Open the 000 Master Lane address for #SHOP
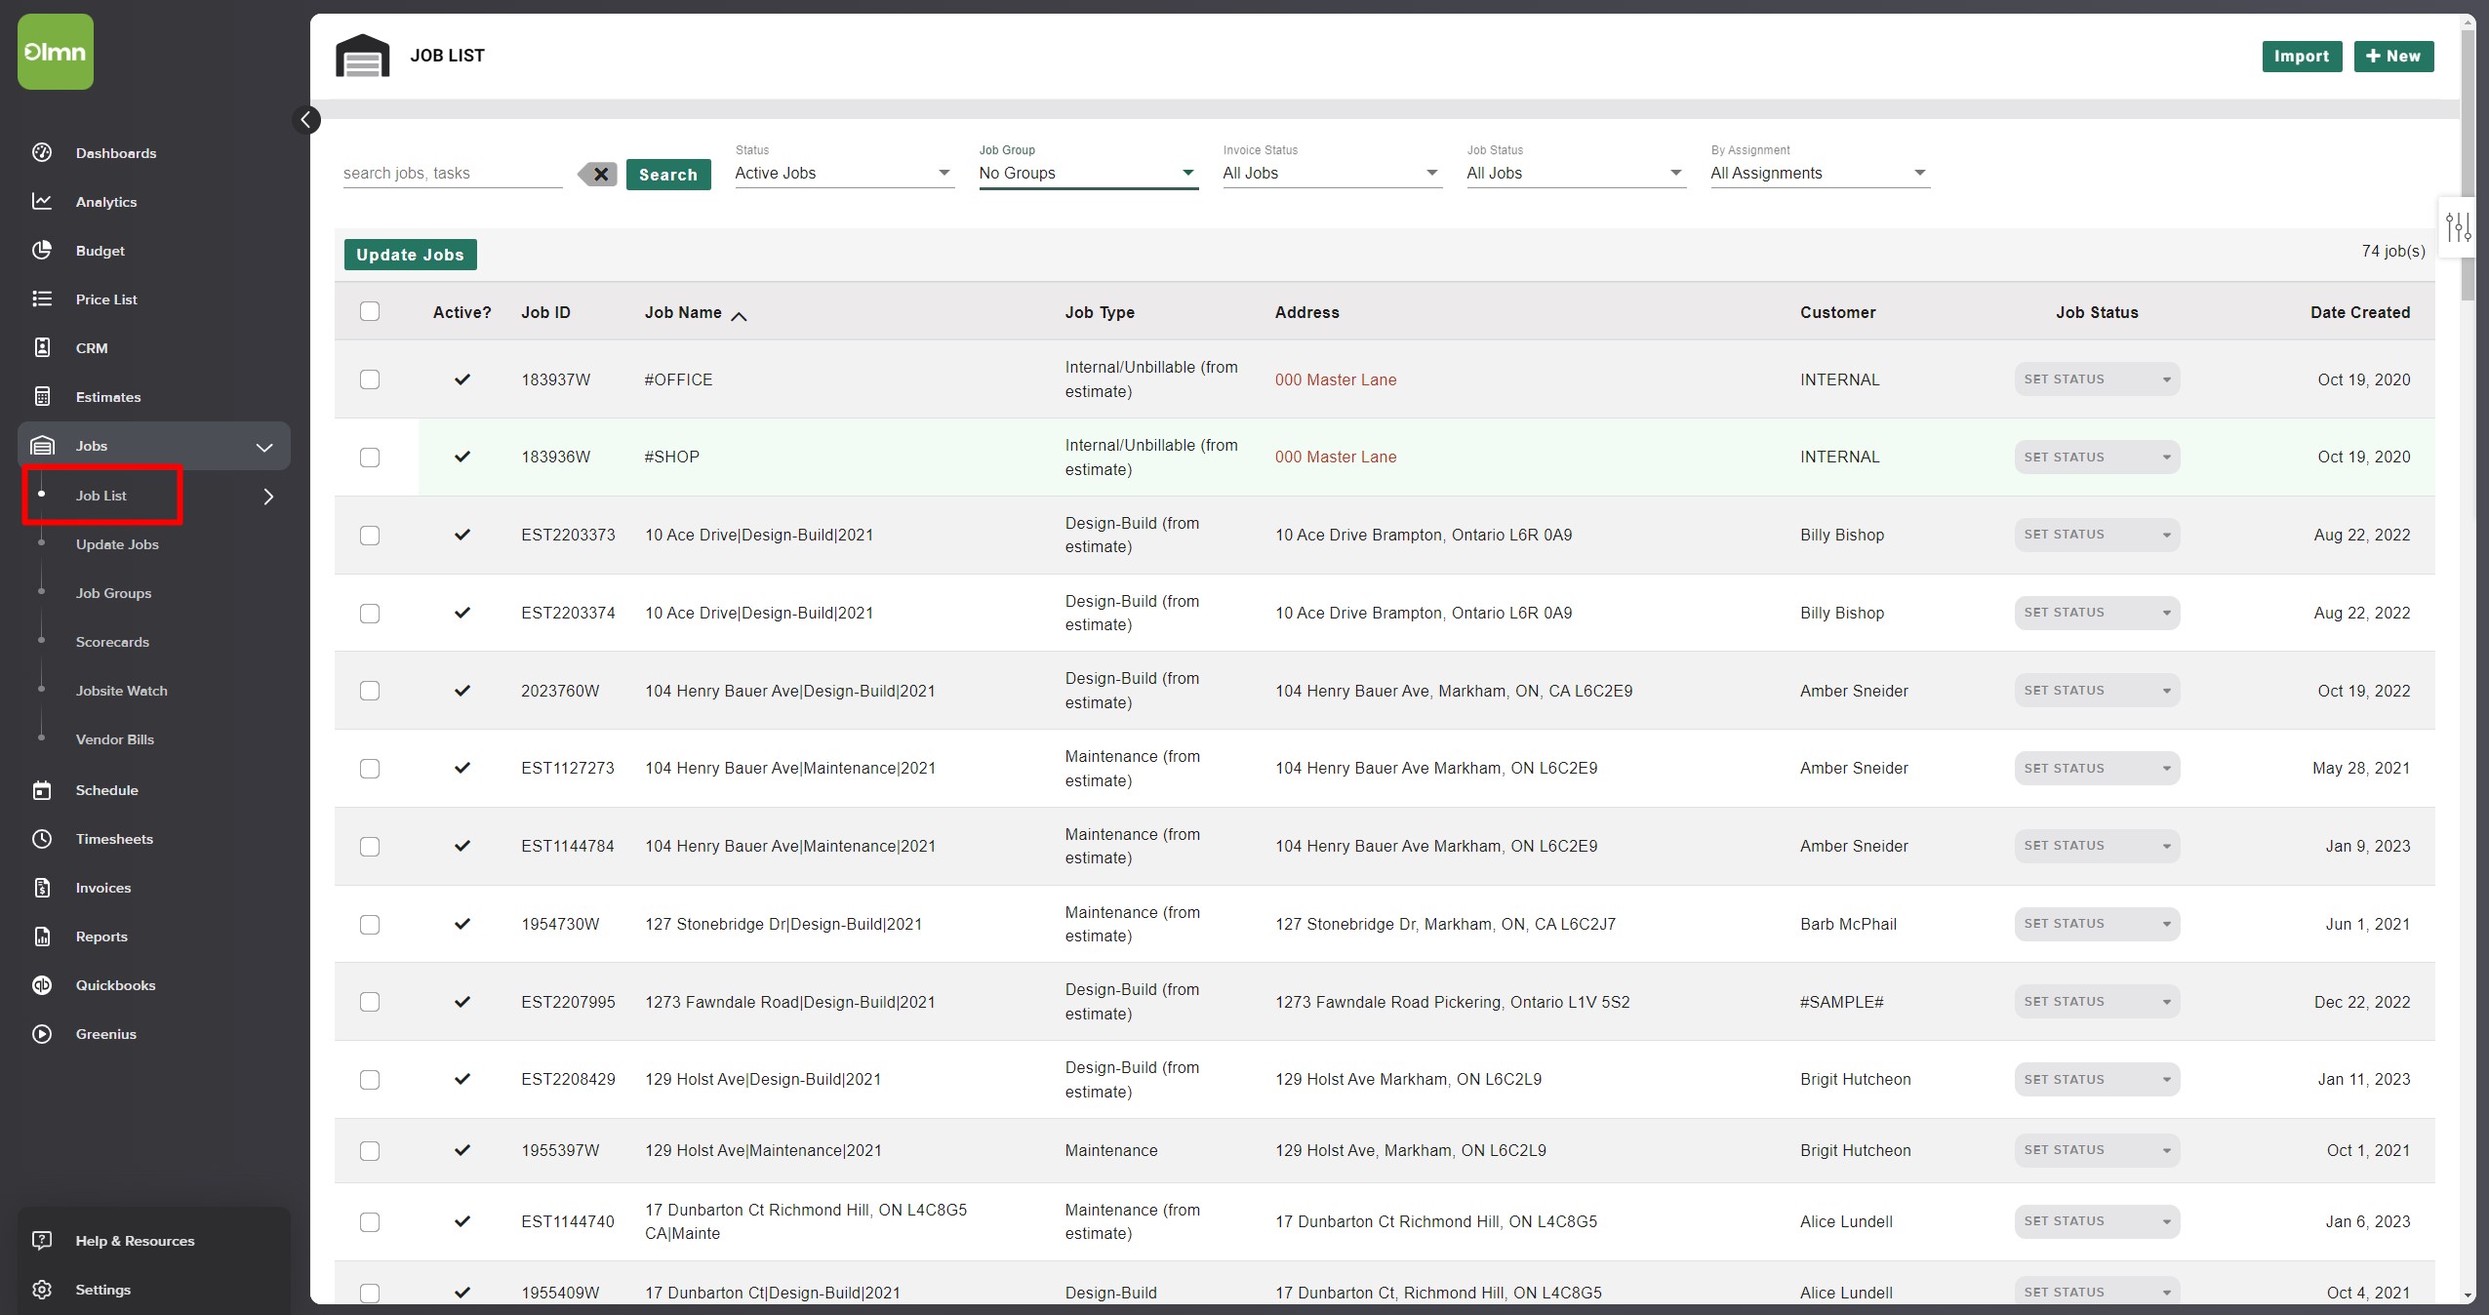Image resolution: width=2489 pixels, height=1315 pixels. [x=1336, y=457]
